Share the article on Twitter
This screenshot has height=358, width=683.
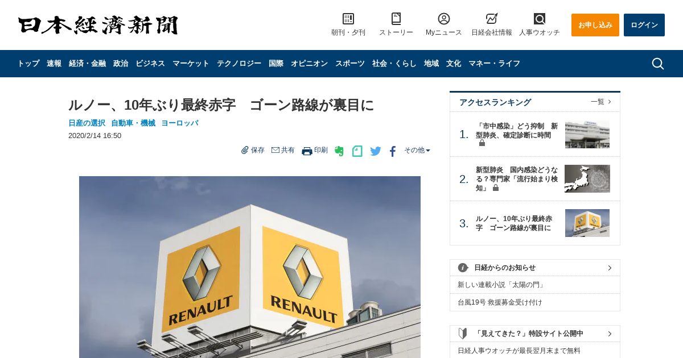[376, 151]
